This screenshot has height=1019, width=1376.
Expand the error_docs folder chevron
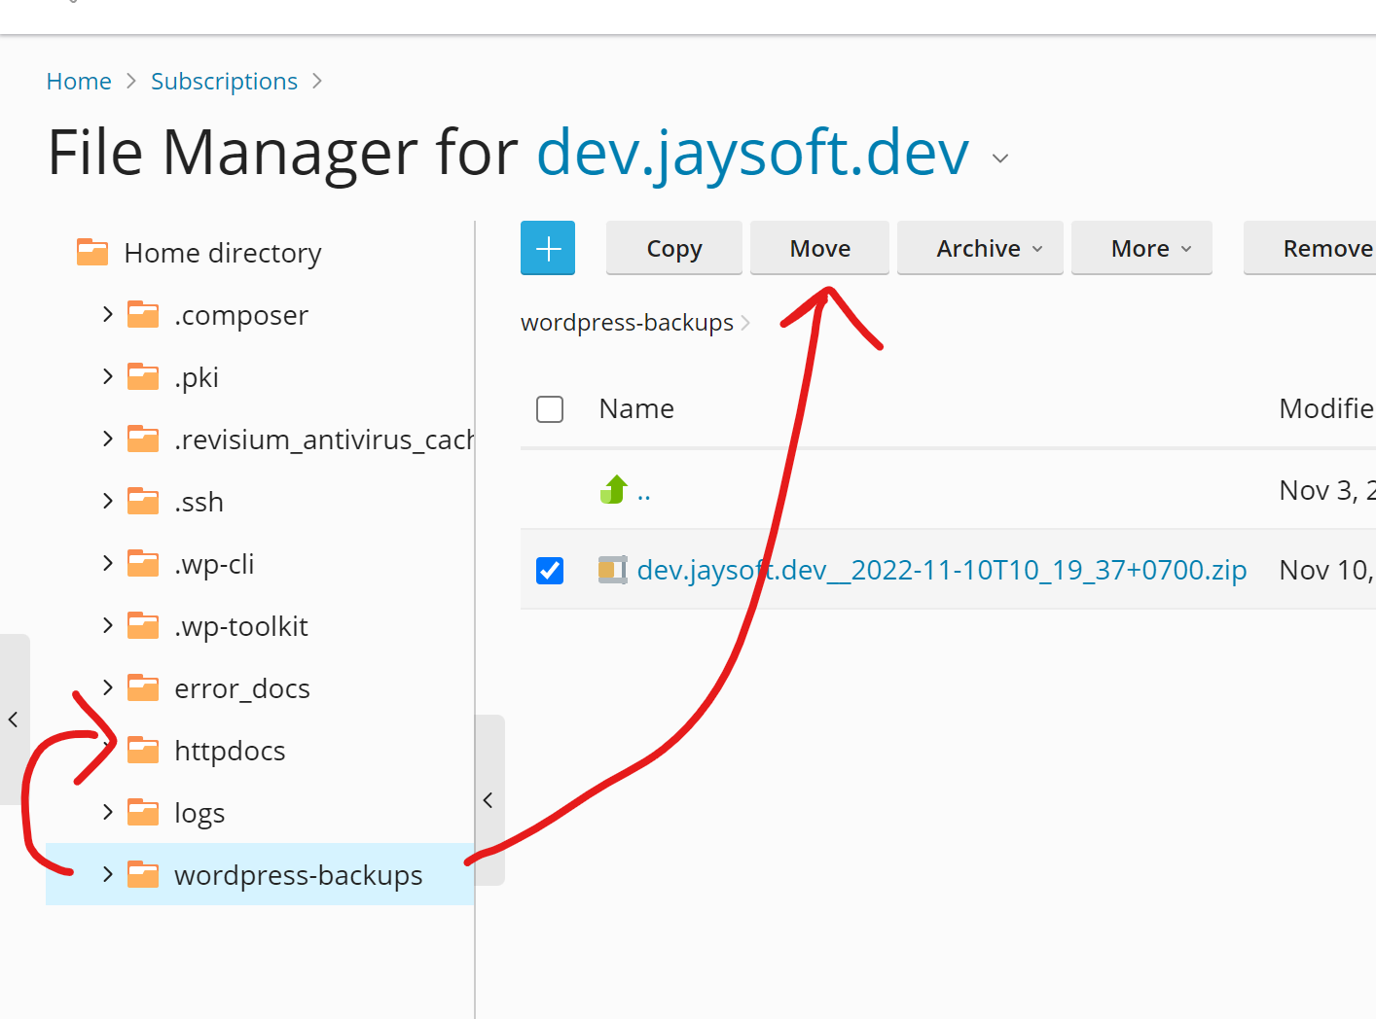point(107,688)
